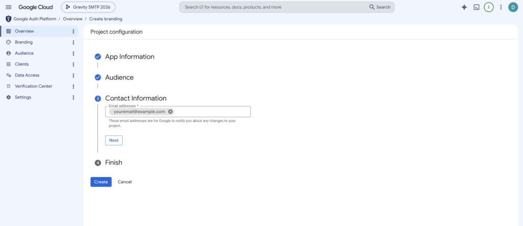Screen dimensions: 523x226
Task: Collapse the Contact Information step
Action: (136, 98)
